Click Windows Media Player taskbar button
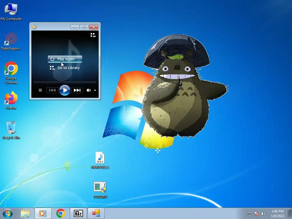Image resolution: width=292 pixels, height=219 pixels. 43,213
